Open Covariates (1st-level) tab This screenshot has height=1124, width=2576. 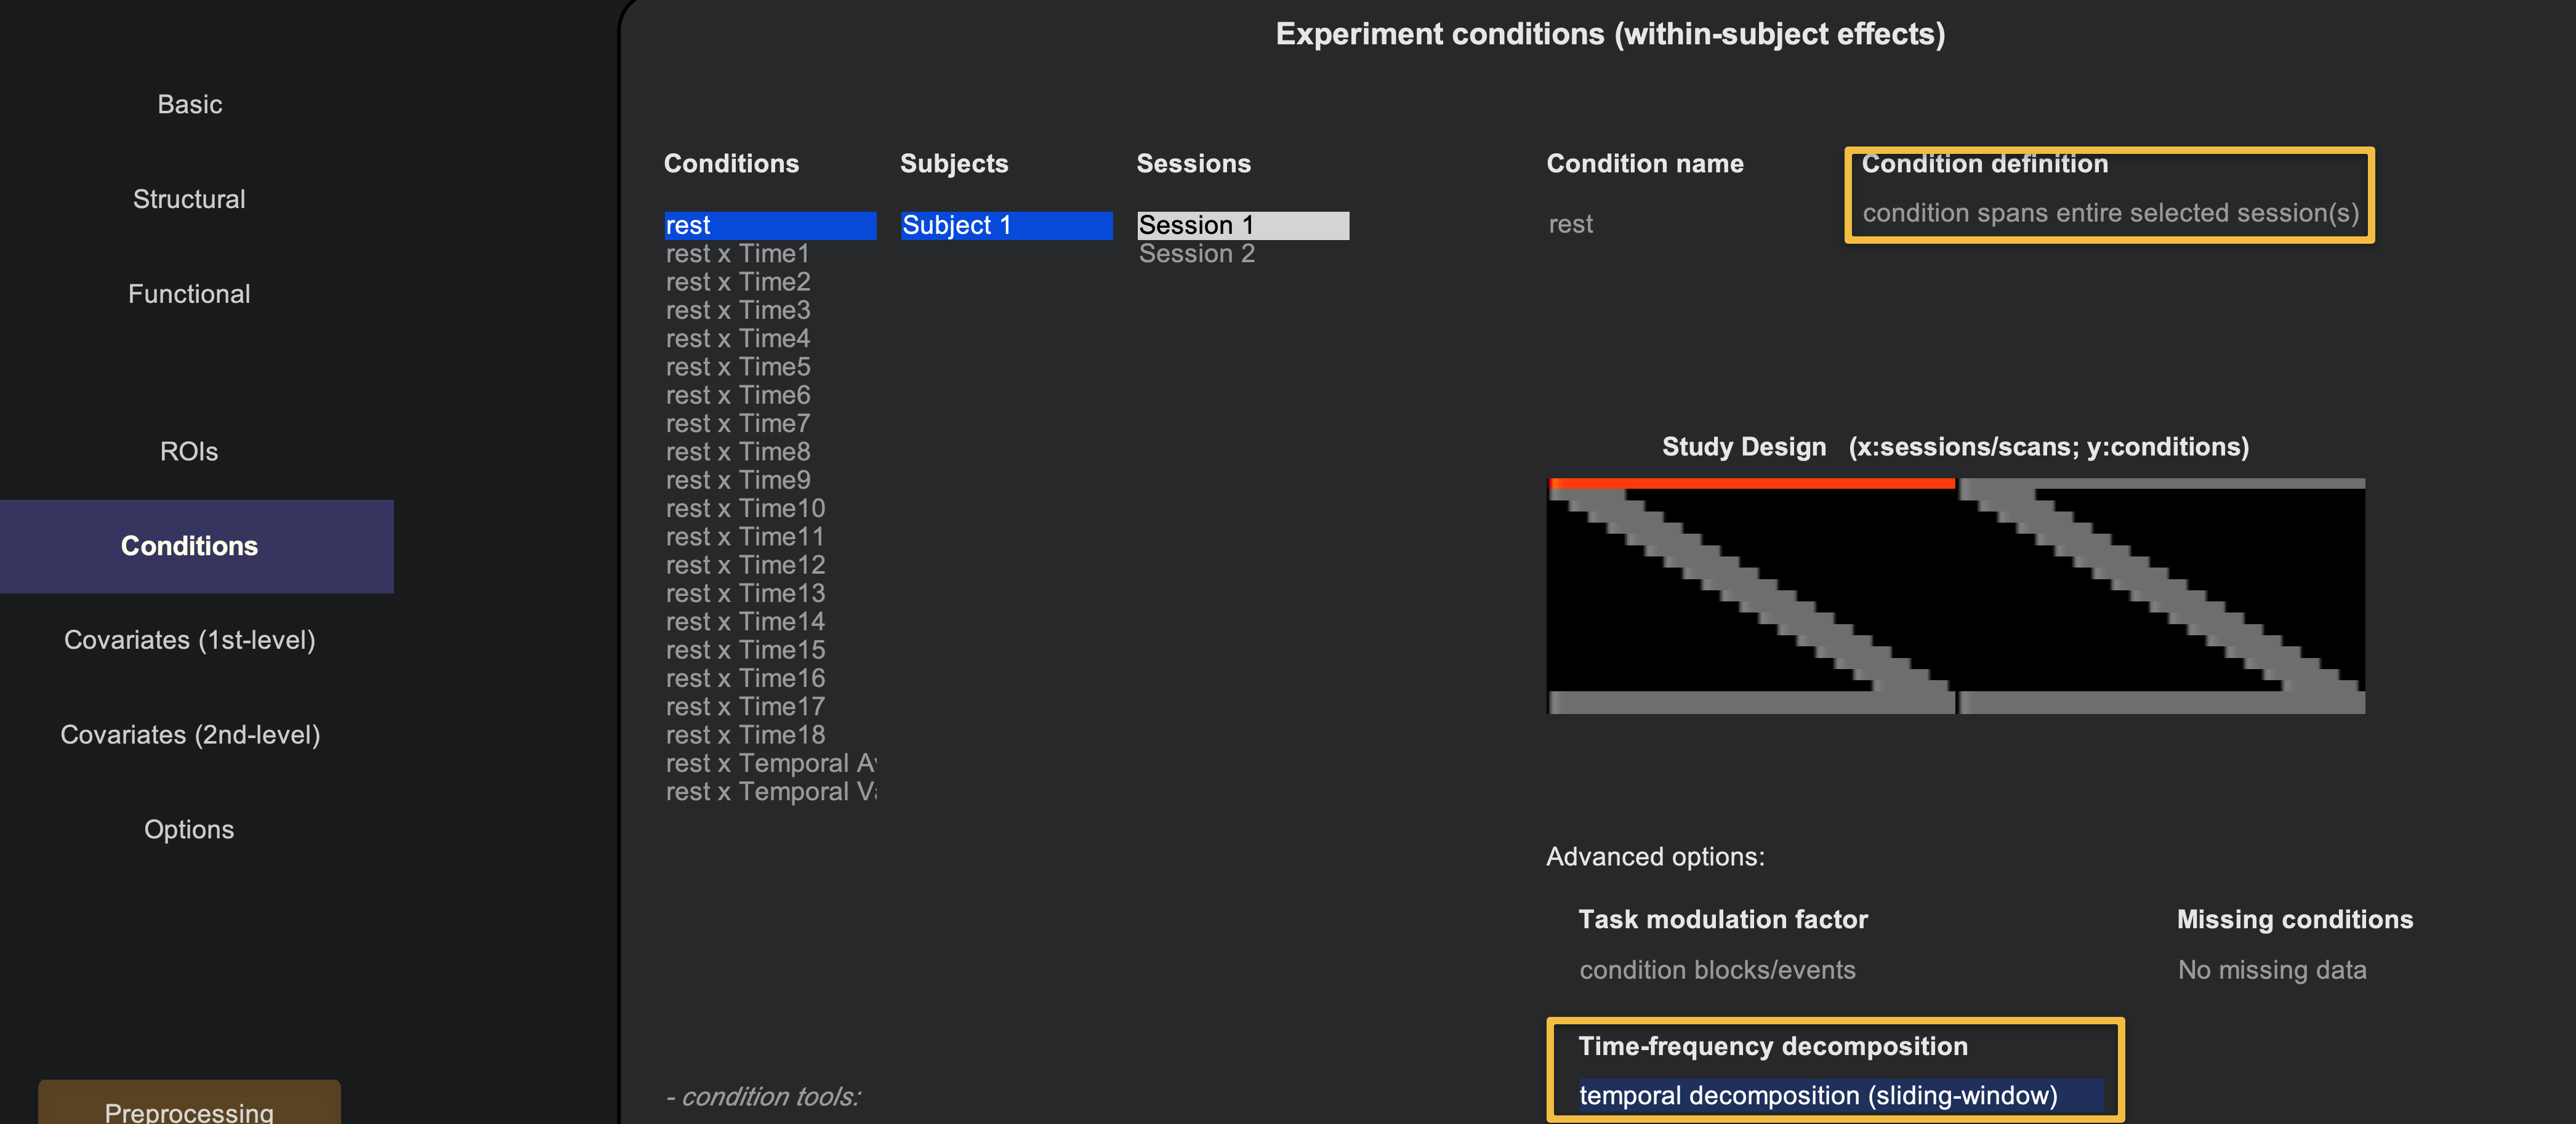point(189,640)
